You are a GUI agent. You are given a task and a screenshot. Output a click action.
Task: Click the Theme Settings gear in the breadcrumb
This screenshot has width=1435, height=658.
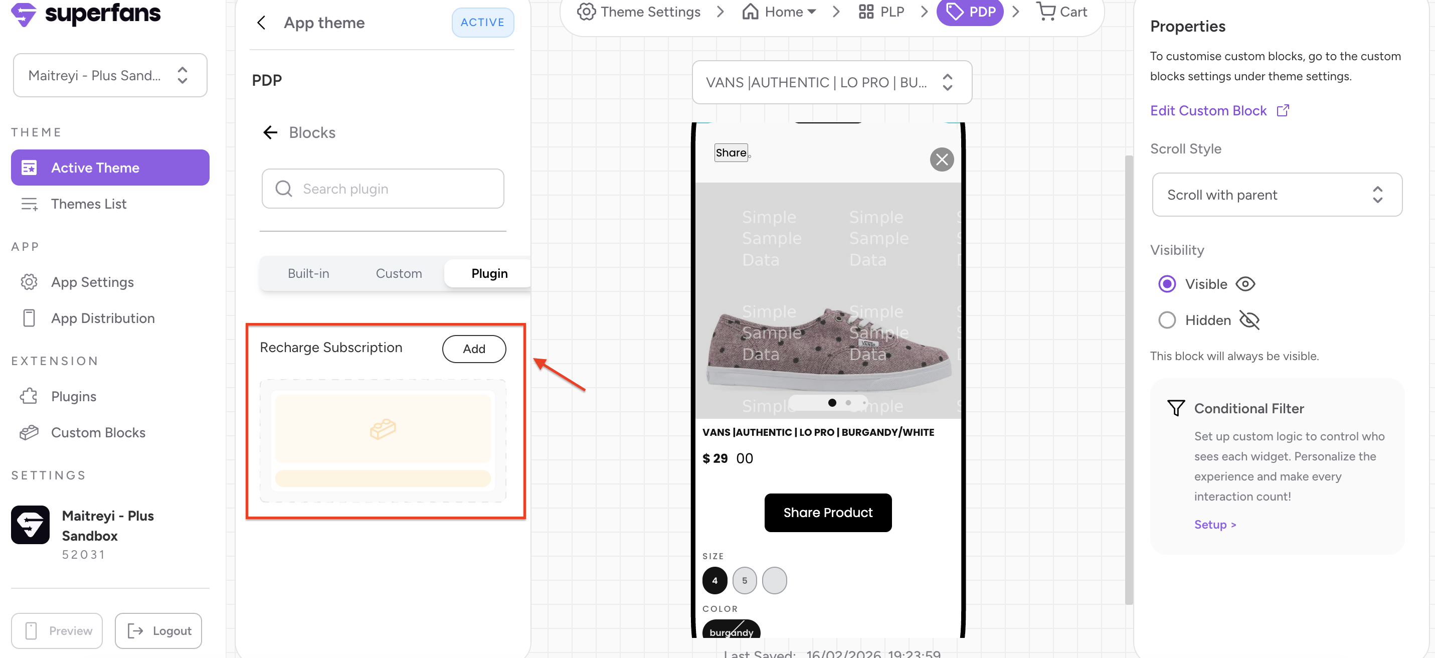(x=586, y=12)
